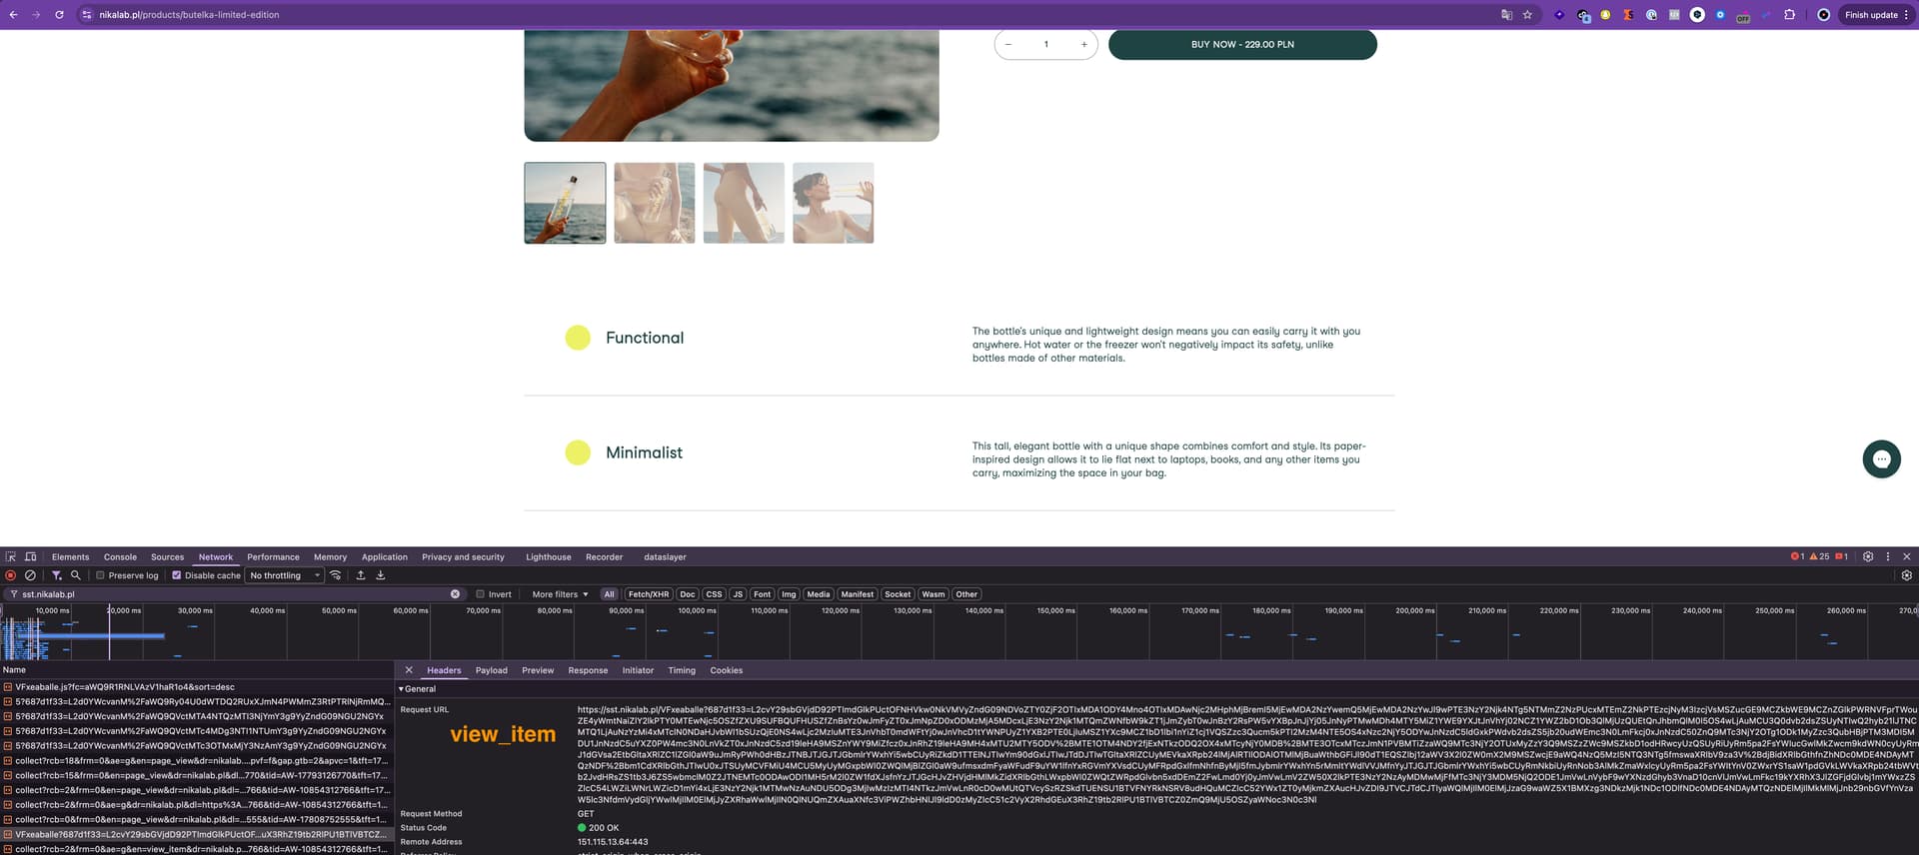Viewport: 1919px width, 855px height.
Task: Enable the Preserve log checkbox
Action: click(x=100, y=575)
